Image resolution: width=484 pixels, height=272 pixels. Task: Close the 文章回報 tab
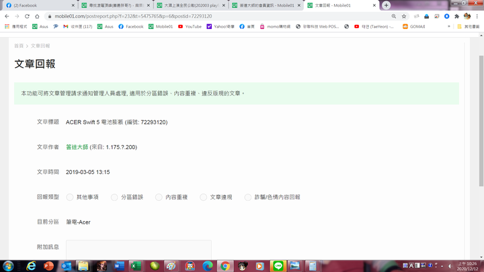click(374, 5)
